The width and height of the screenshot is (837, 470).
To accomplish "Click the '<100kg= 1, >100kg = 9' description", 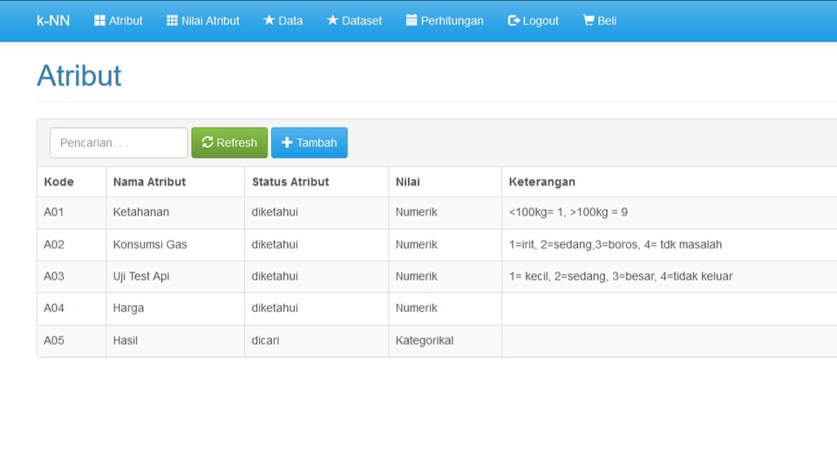I will click(x=568, y=212).
